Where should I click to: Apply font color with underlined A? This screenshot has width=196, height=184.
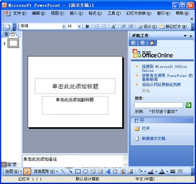pos(162,171)
